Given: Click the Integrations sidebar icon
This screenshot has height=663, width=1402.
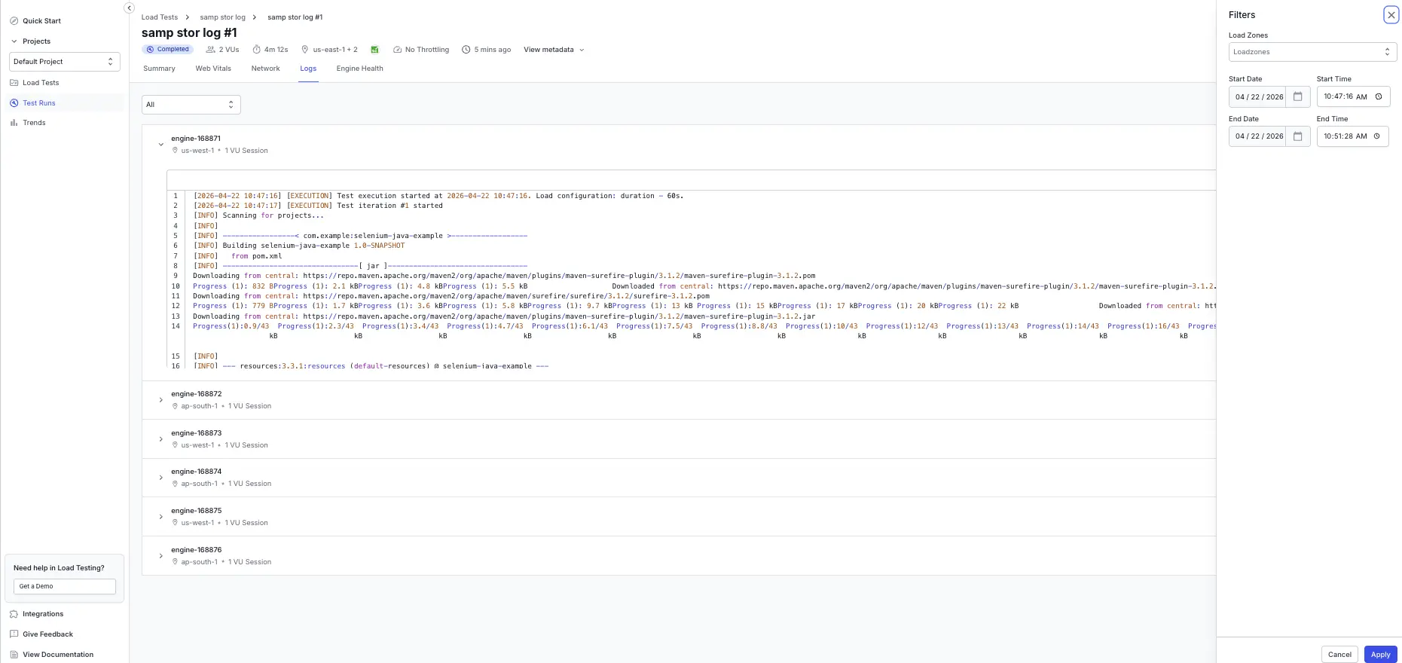Looking at the screenshot, I should pos(14,614).
